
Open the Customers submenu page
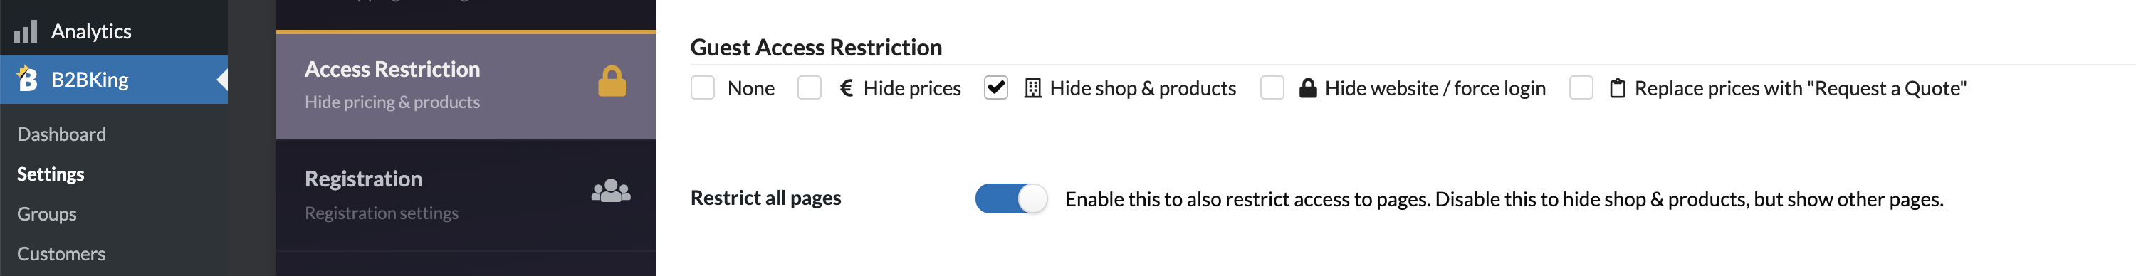(61, 254)
